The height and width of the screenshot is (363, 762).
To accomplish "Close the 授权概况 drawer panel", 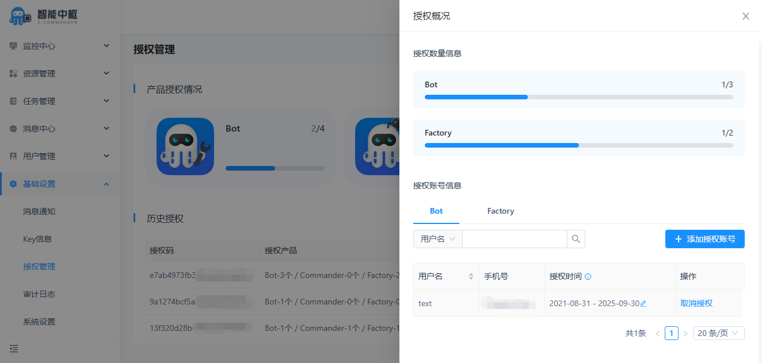I will pyautogui.click(x=745, y=16).
